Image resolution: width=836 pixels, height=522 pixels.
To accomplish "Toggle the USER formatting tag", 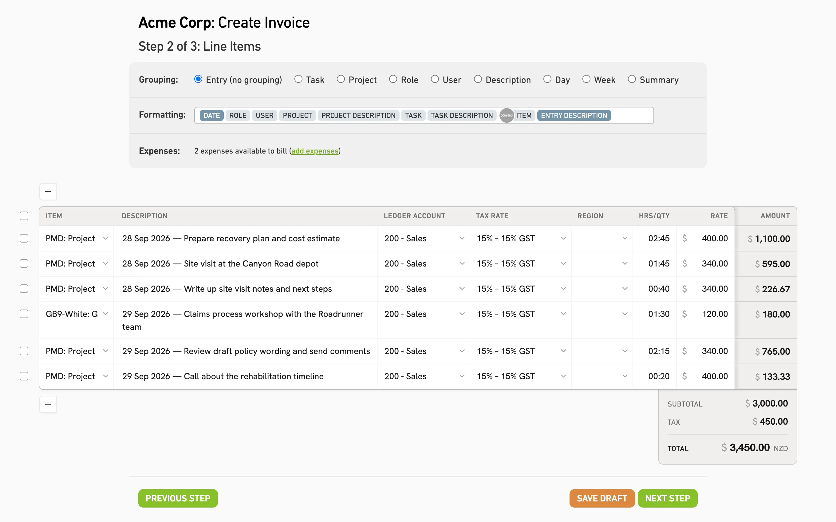I will pyautogui.click(x=265, y=115).
